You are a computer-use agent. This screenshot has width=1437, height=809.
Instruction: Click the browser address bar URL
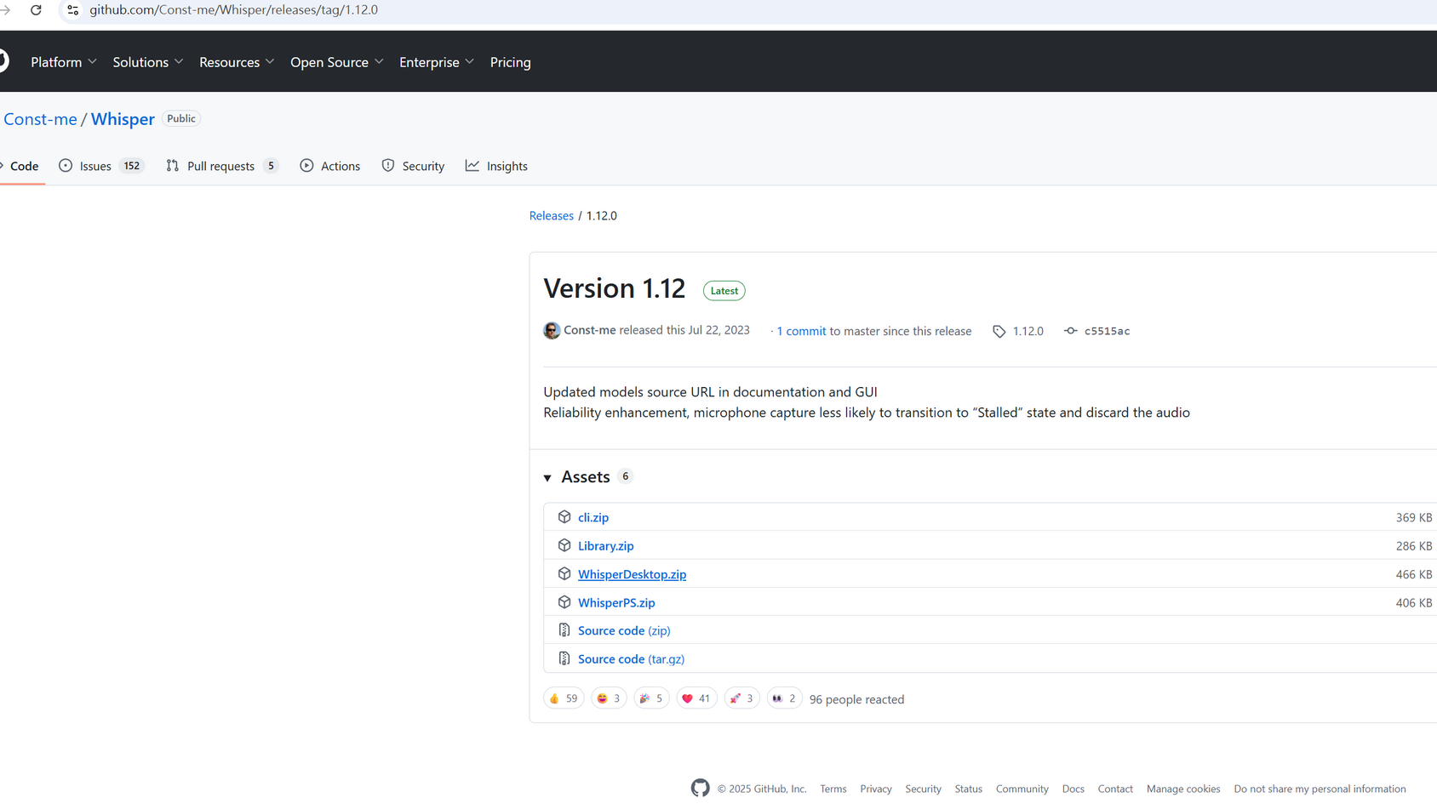(233, 10)
